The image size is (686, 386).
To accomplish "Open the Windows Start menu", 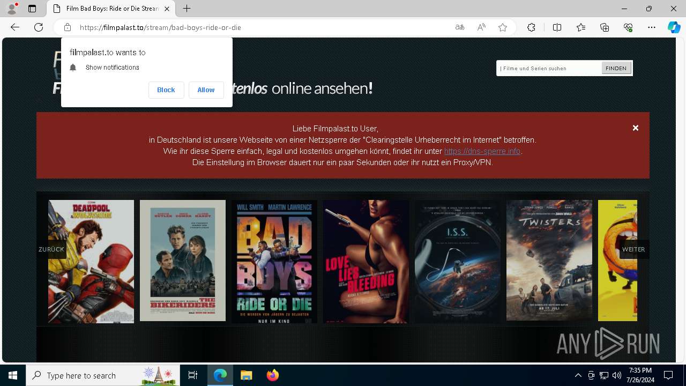I will [13, 375].
